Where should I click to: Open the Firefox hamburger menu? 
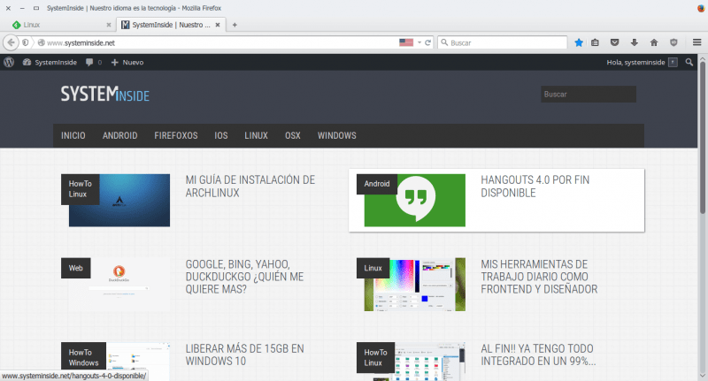696,42
